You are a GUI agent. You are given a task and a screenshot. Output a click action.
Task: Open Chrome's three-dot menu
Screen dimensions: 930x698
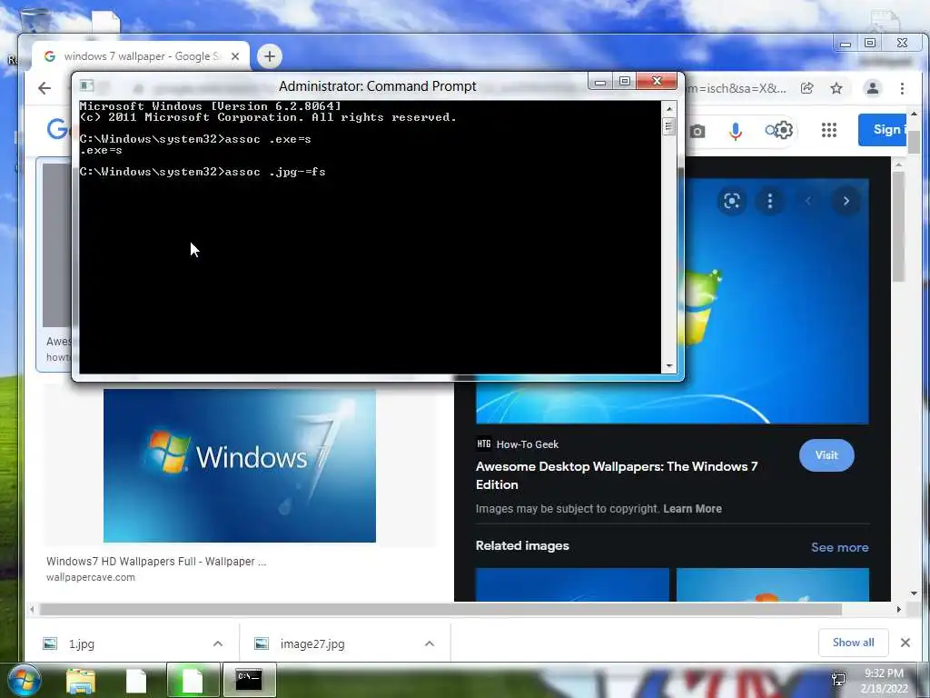coord(902,88)
